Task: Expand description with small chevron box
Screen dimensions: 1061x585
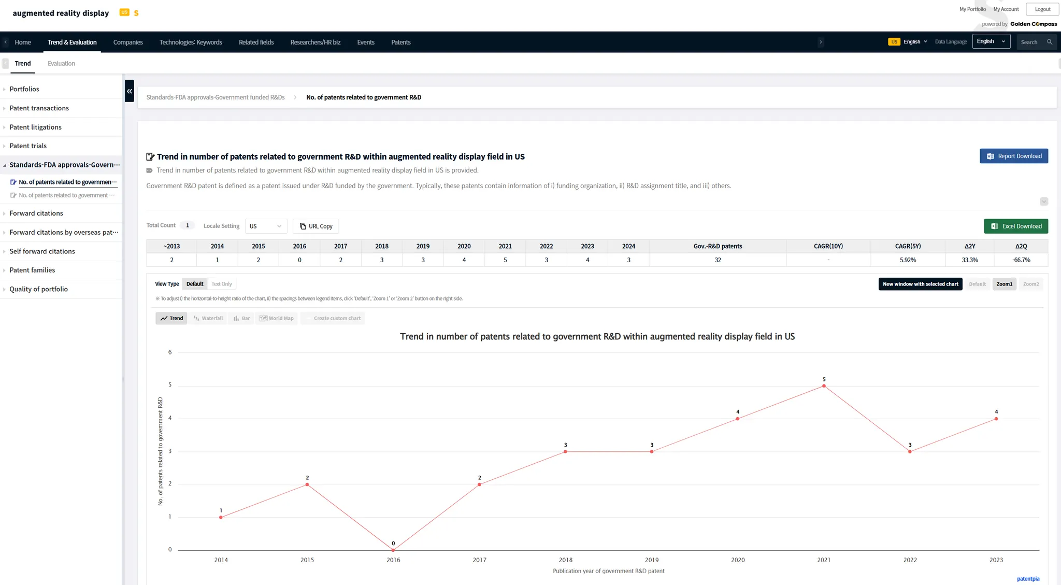Action: (1043, 202)
